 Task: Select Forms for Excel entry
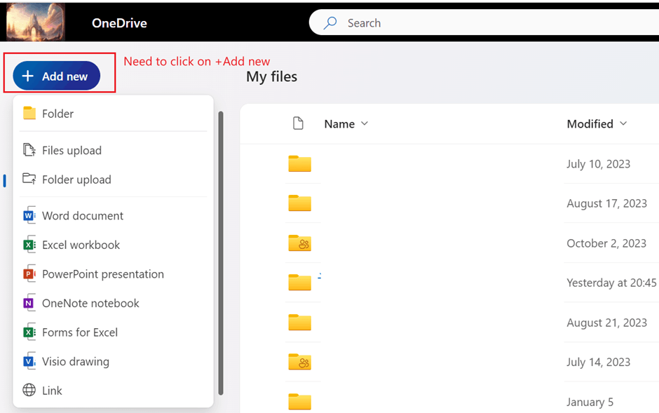pyautogui.click(x=114, y=332)
